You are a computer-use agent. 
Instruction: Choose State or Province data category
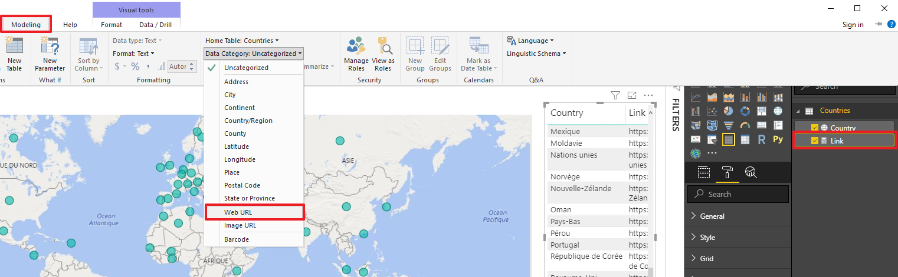(x=254, y=198)
